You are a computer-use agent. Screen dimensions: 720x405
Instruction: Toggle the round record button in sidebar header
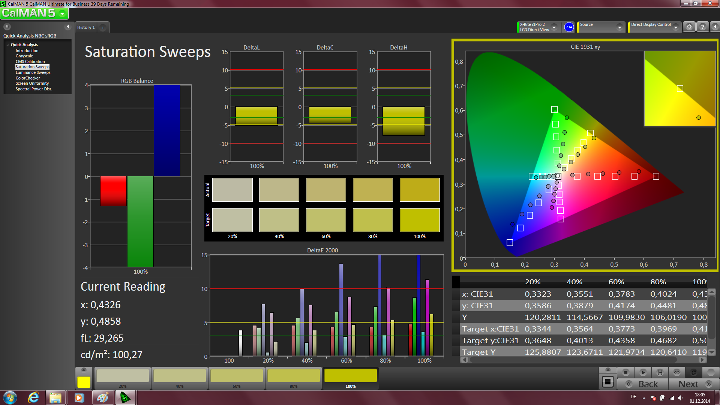click(x=7, y=27)
